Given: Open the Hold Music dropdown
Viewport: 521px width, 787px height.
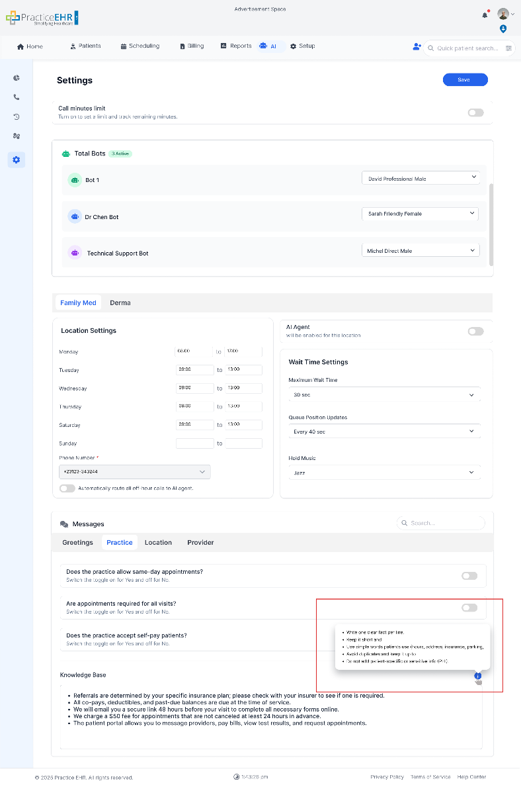Looking at the screenshot, I should tap(384, 473).
